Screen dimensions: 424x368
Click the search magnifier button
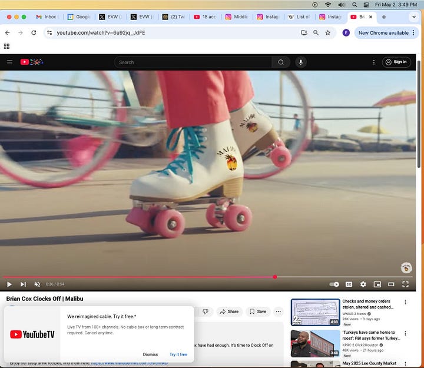(281, 62)
